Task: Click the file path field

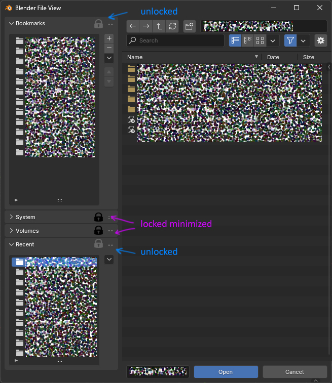Action: click(x=264, y=26)
